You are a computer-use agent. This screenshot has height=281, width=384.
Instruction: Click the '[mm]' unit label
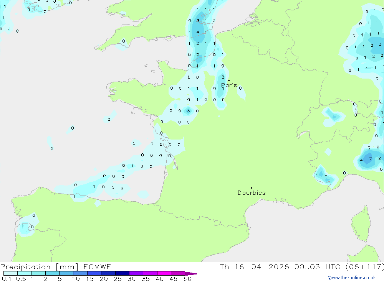(67, 267)
